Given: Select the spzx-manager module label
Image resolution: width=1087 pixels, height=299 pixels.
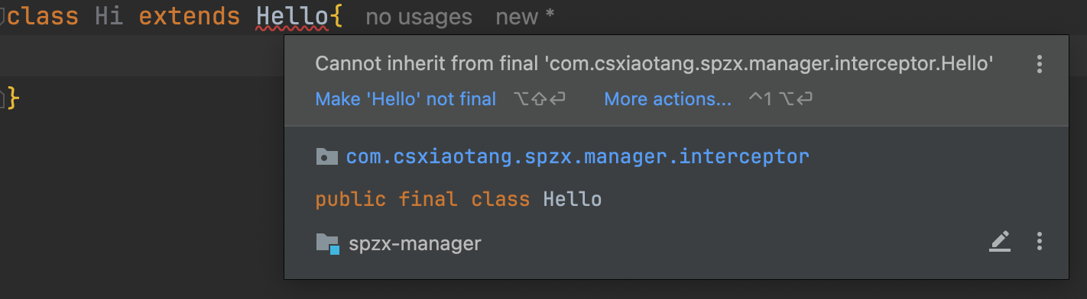Looking at the screenshot, I should (415, 244).
